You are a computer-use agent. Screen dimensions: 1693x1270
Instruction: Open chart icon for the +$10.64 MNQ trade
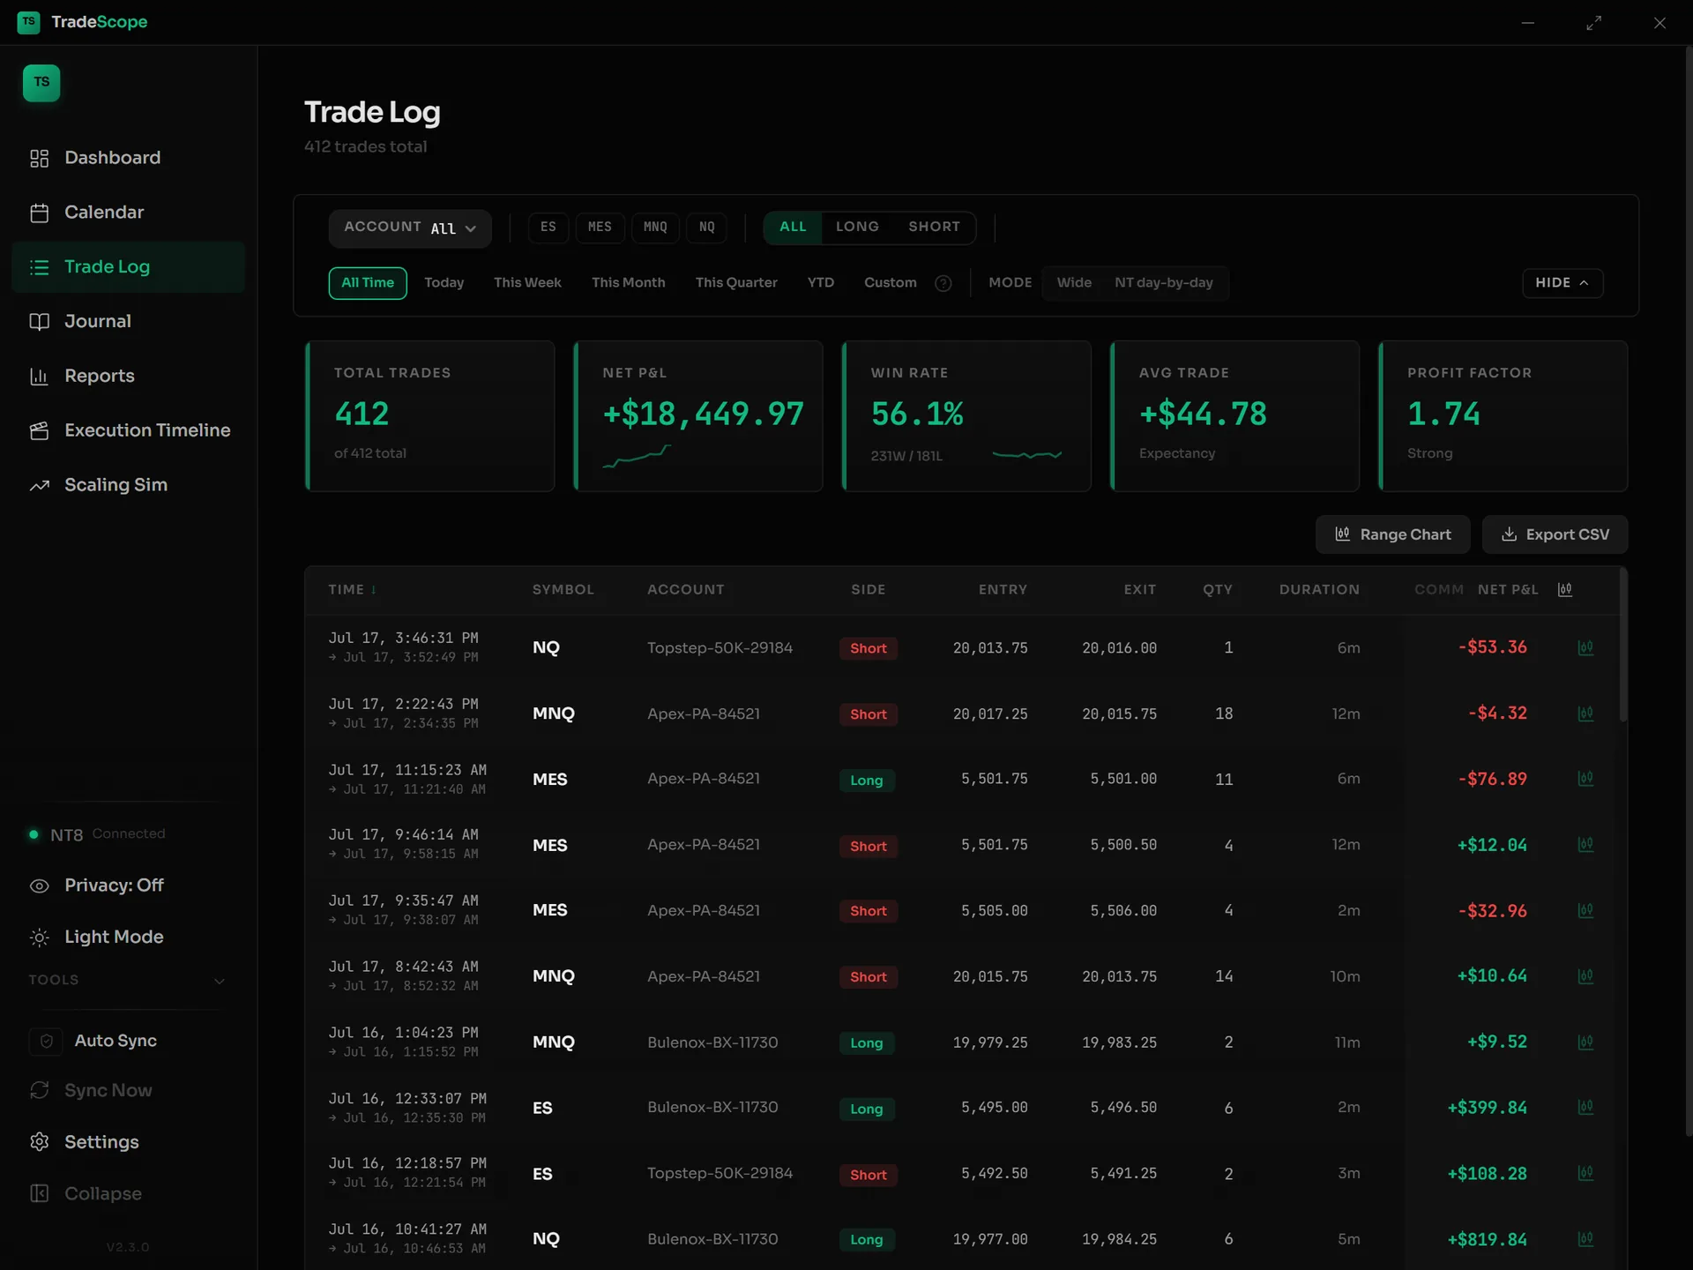(1585, 976)
